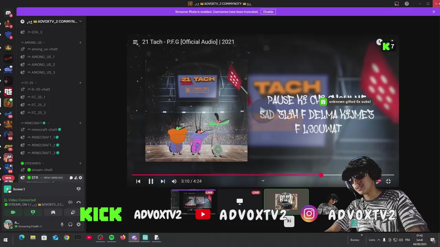440x247 pixels.
Task: Select the second LIVE stream tile
Action: tap(240, 201)
